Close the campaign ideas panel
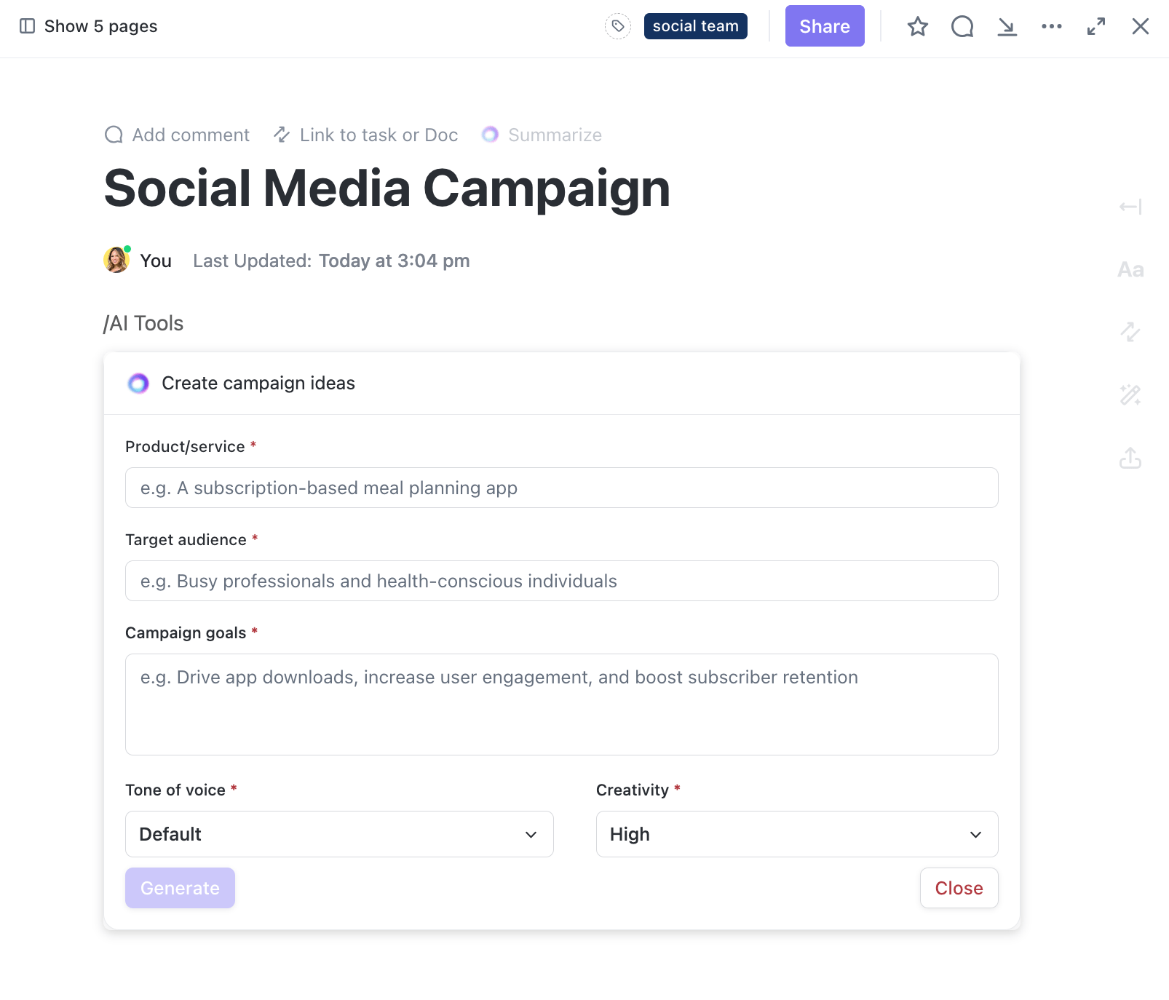Image resolution: width=1169 pixels, height=1000 pixels. 959,888
